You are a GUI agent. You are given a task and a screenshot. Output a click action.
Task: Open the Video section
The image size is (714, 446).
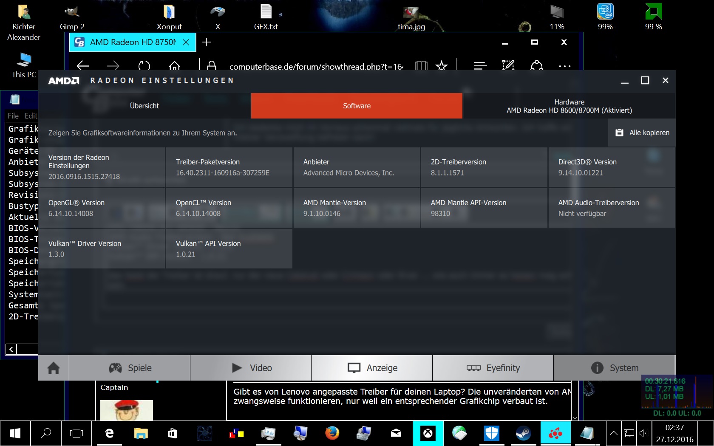[251, 368]
